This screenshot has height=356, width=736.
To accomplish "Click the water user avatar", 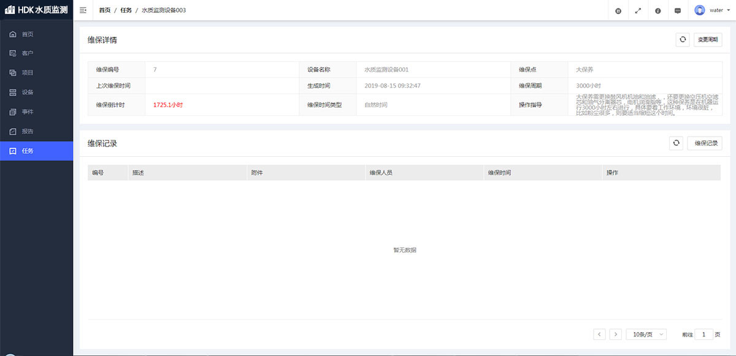I will (x=700, y=10).
